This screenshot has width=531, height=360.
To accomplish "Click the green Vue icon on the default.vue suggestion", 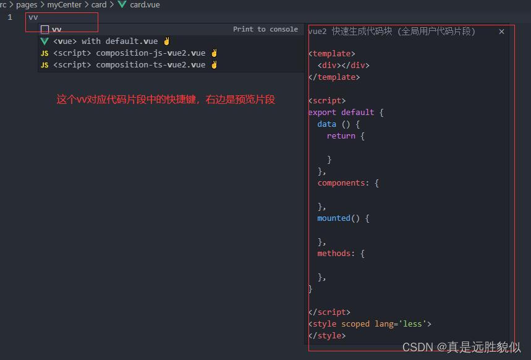I will [44, 41].
